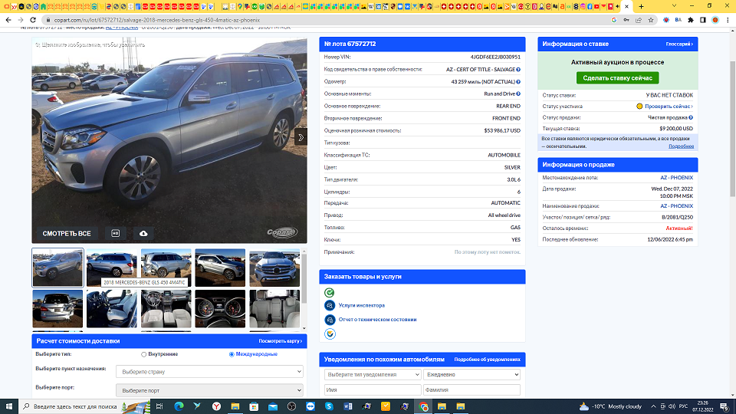Click Проверить сейчас link
Image resolution: width=736 pixels, height=414 pixels.
(x=669, y=107)
